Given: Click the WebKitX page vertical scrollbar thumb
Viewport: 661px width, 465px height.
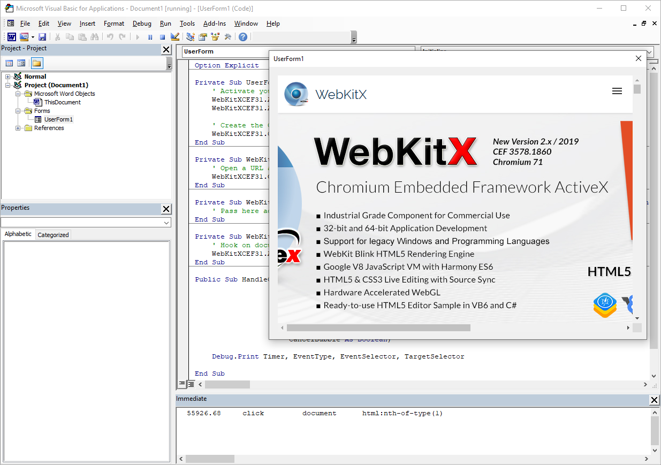Looking at the screenshot, I should coord(637,89).
